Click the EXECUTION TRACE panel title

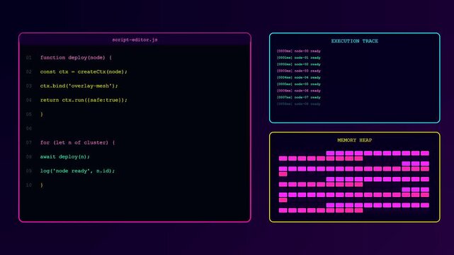tap(354, 41)
